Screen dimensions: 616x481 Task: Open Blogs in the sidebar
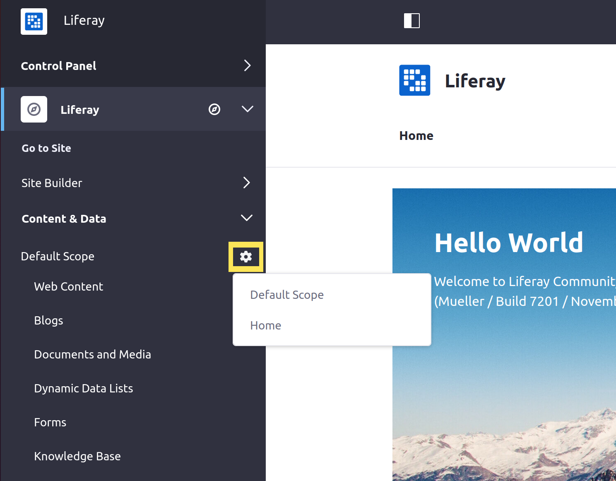click(x=49, y=320)
